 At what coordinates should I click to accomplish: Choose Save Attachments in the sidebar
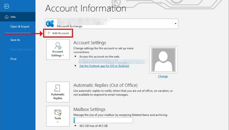point(22,49)
